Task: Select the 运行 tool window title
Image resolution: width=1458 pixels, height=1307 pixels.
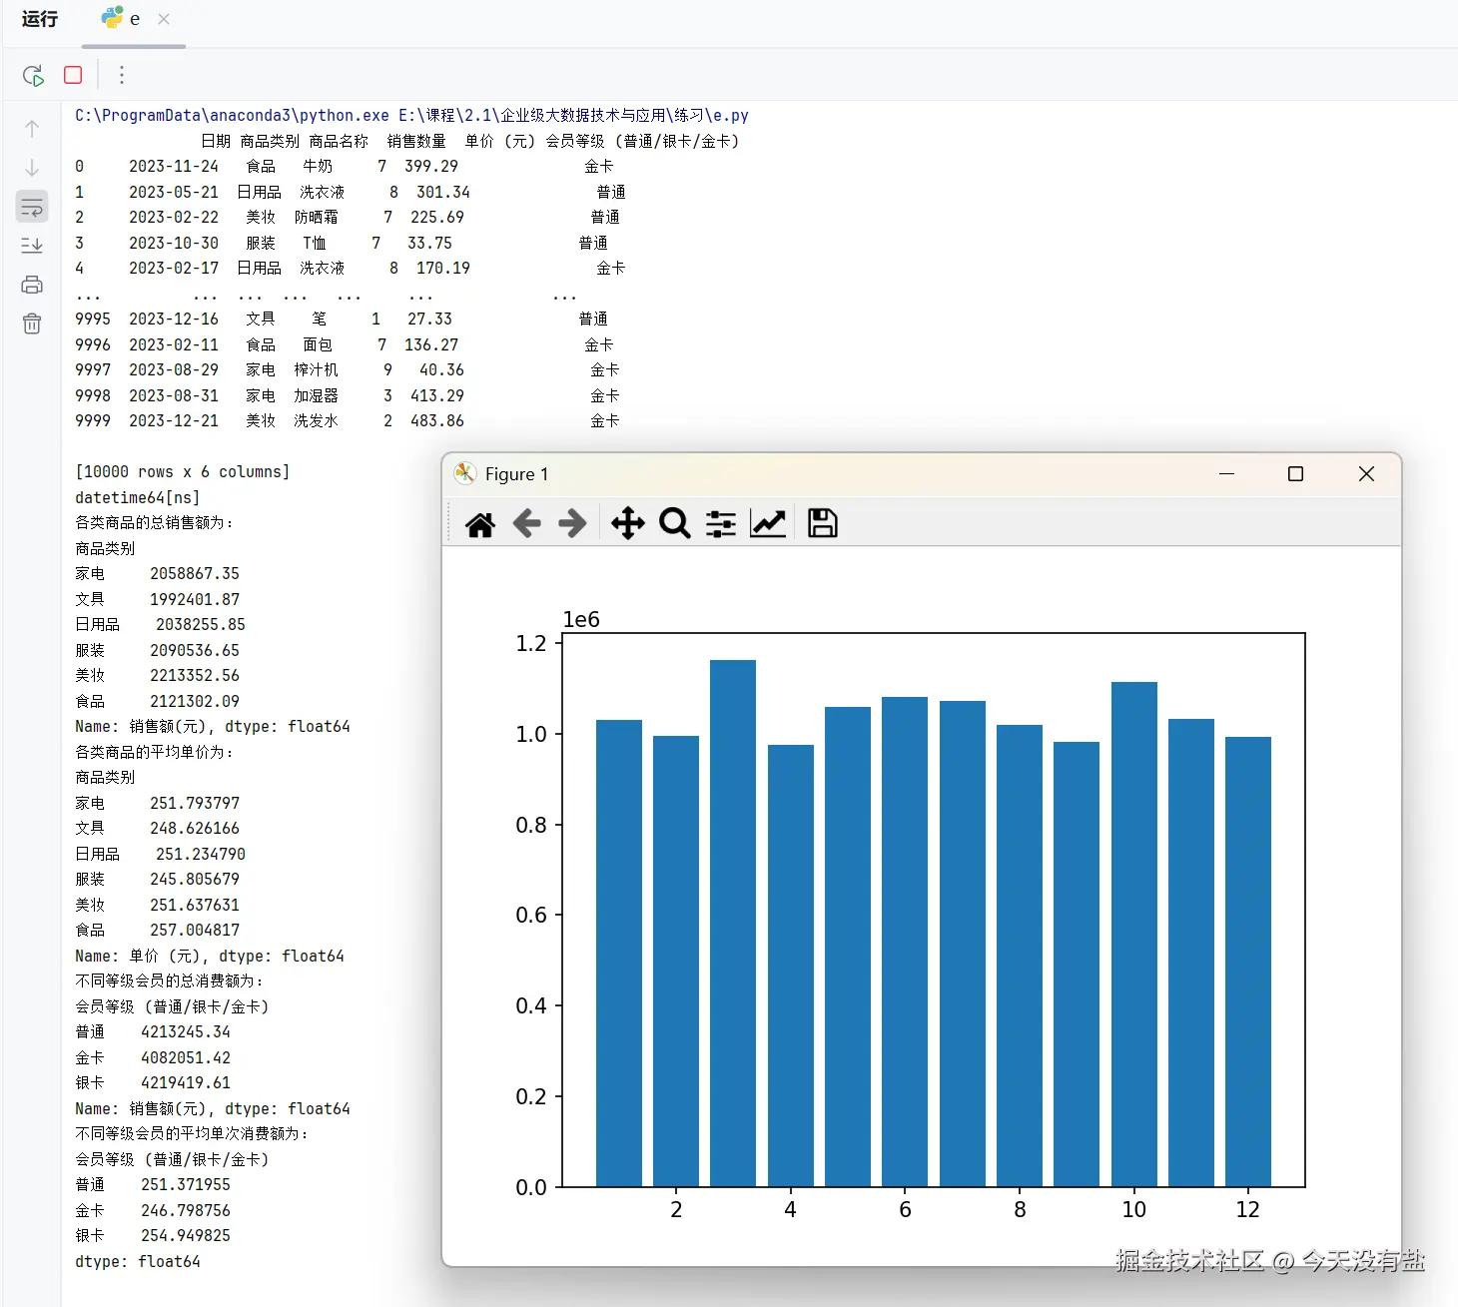Action: point(40,19)
